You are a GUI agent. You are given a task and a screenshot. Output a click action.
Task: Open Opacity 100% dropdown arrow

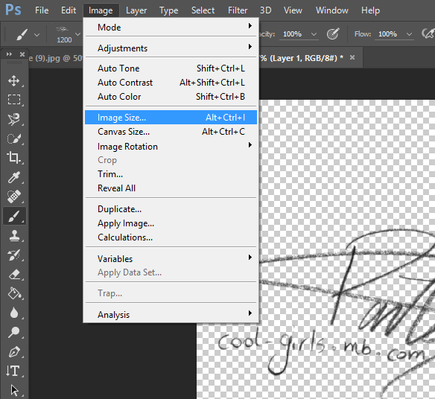click(314, 34)
